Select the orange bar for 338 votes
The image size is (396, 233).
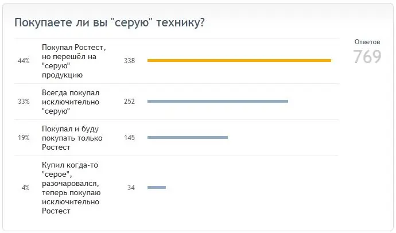click(239, 61)
